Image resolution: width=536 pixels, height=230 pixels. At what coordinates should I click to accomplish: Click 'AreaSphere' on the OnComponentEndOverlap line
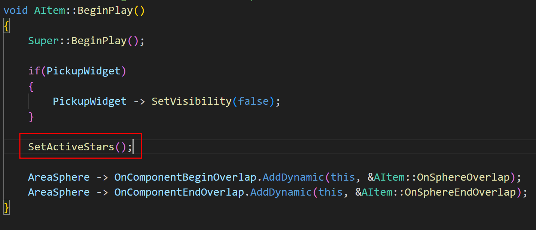click(59, 192)
